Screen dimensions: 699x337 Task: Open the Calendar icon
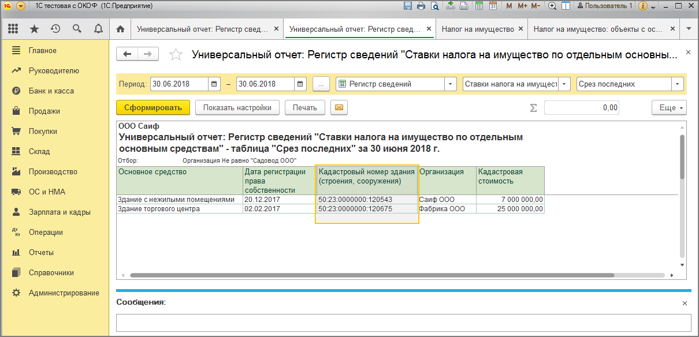tap(493, 6)
